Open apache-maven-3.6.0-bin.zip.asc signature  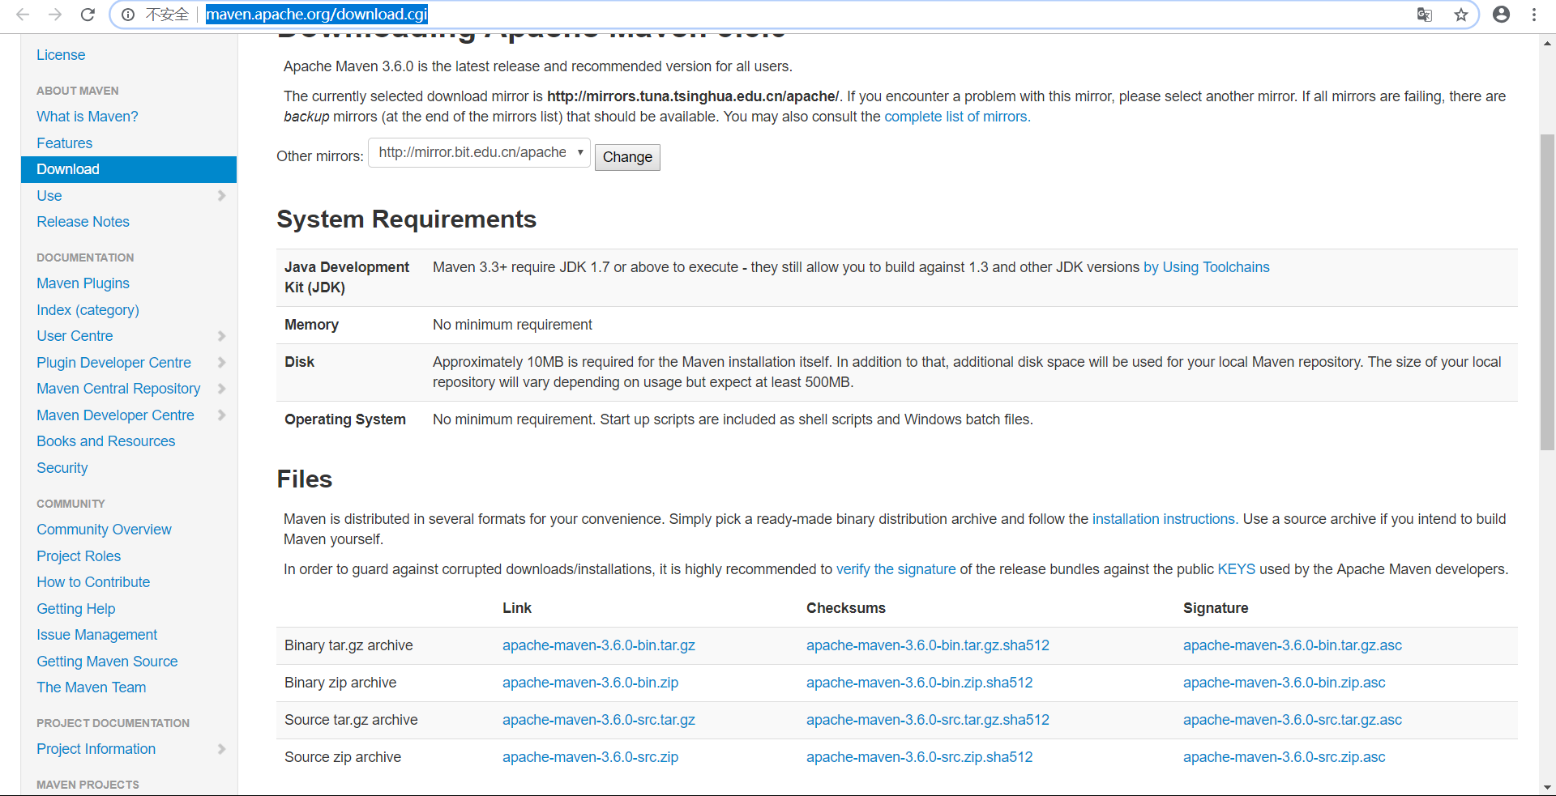coord(1285,683)
